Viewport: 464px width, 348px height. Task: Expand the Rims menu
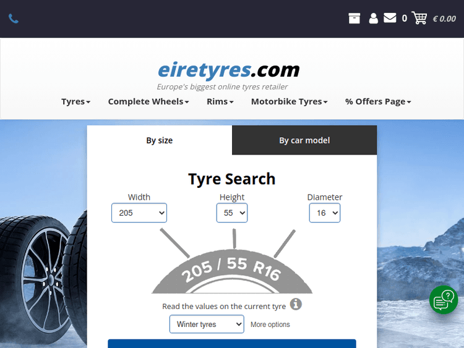(220, 102)
